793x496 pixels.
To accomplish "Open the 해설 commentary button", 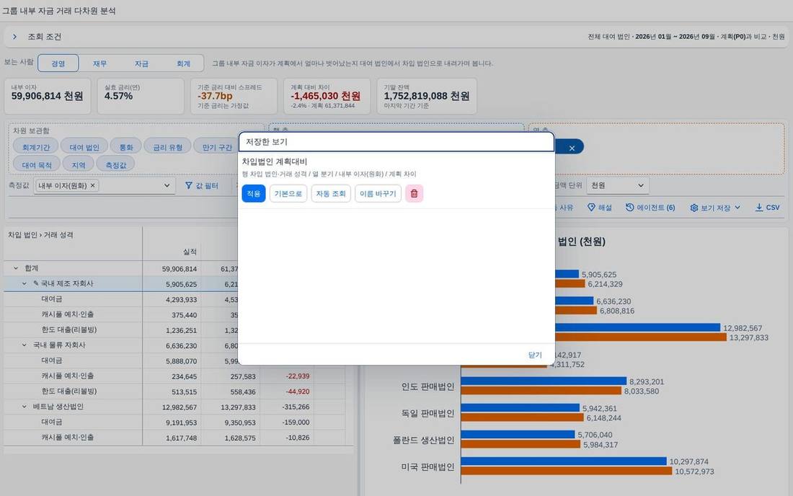I will 599,208.
